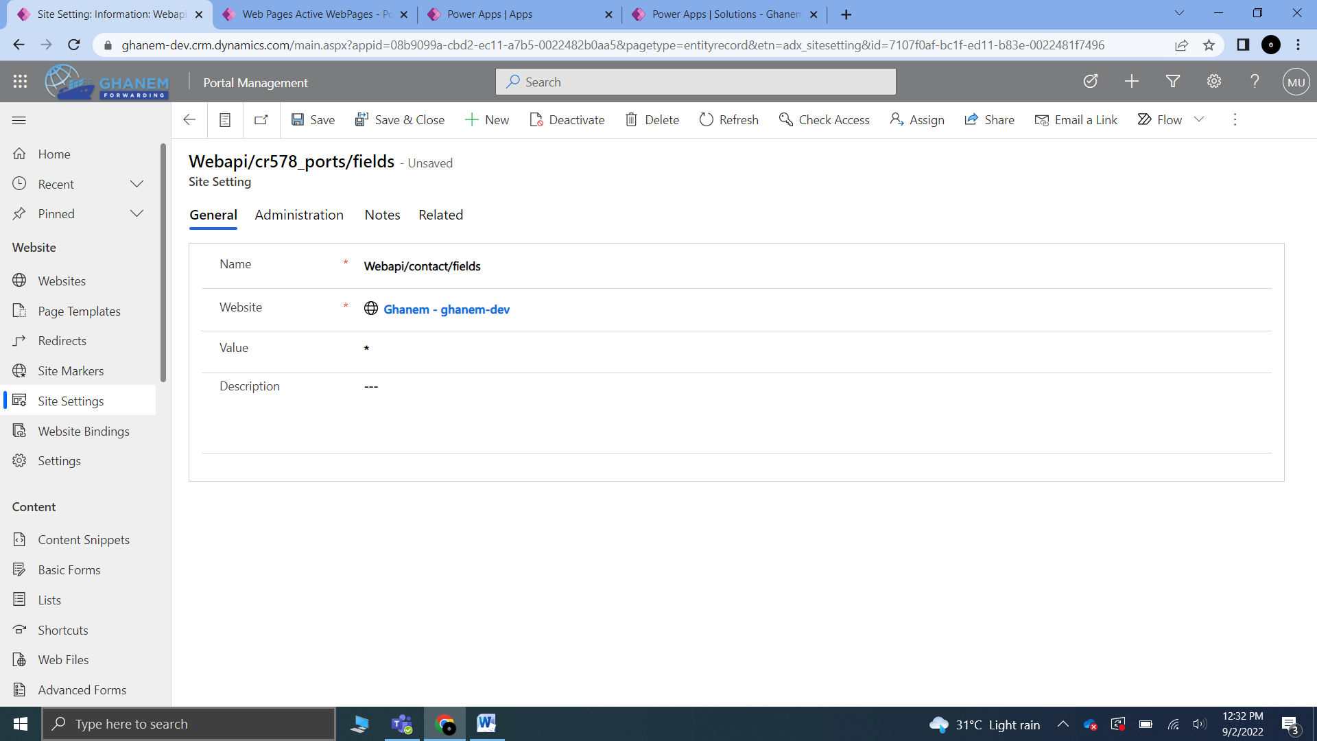Go back using the form back arrow
1317x741 pixels.
coord(189,120)
